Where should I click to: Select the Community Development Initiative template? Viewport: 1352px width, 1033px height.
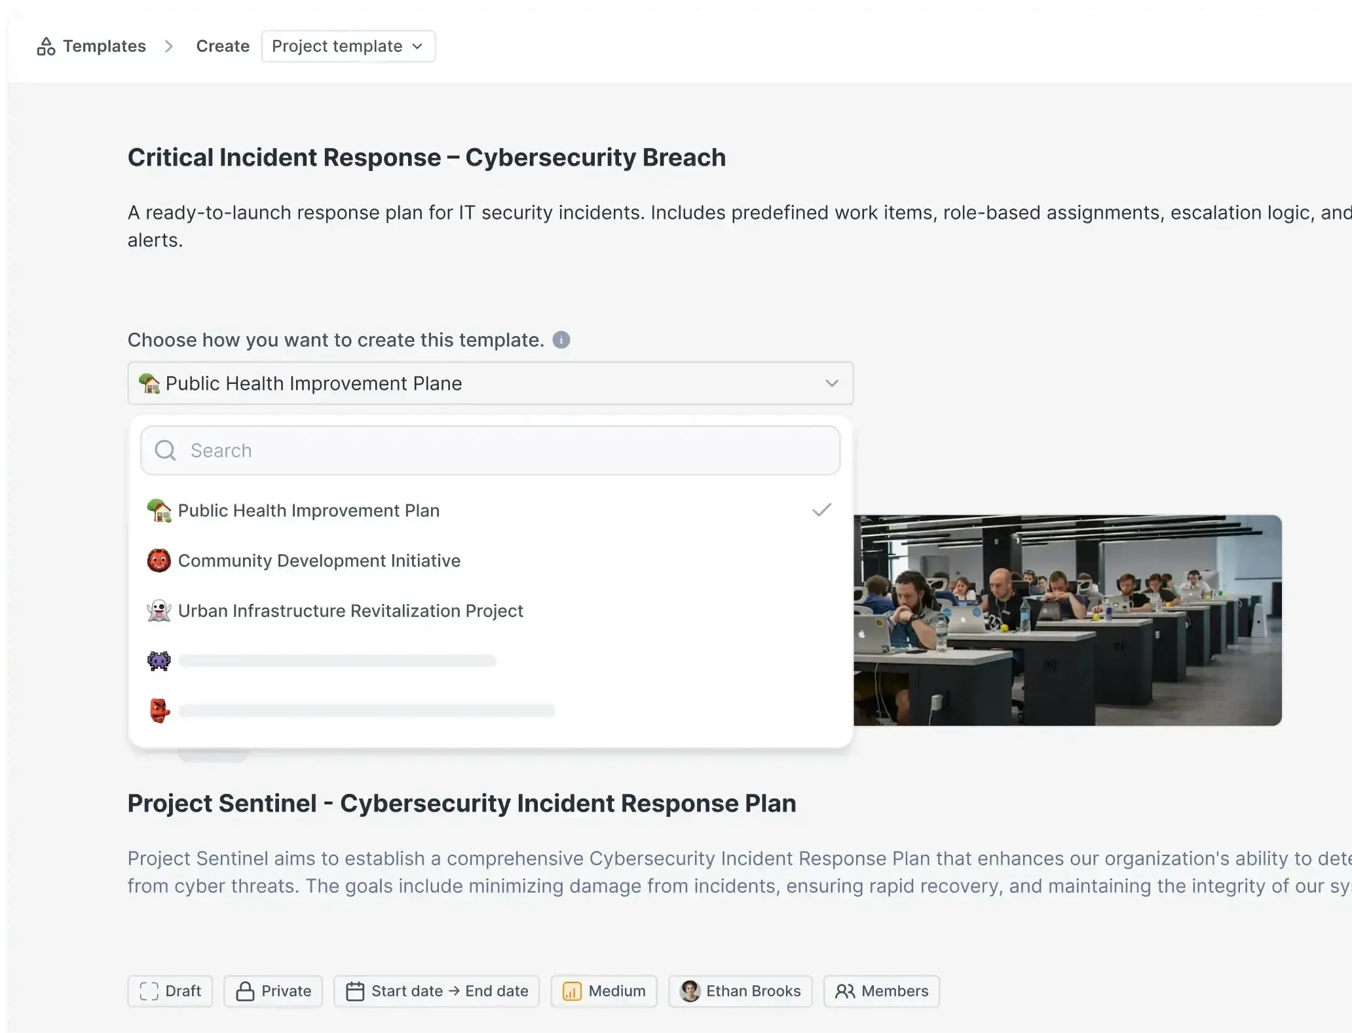319,561
